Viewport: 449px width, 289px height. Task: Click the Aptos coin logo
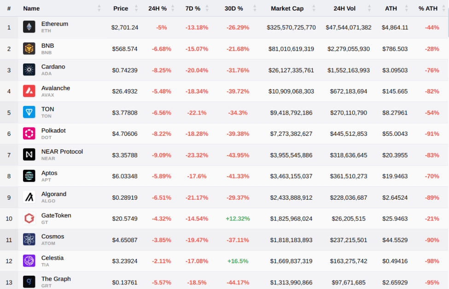(x=29, y=176)
